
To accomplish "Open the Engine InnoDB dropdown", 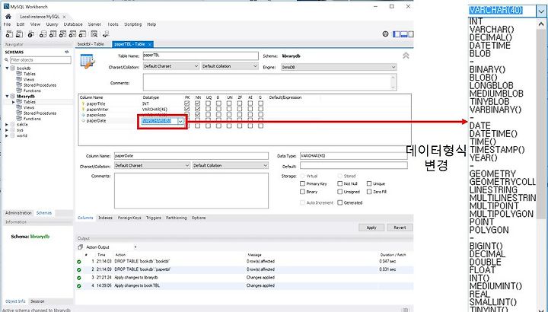I will coord(339,67).
